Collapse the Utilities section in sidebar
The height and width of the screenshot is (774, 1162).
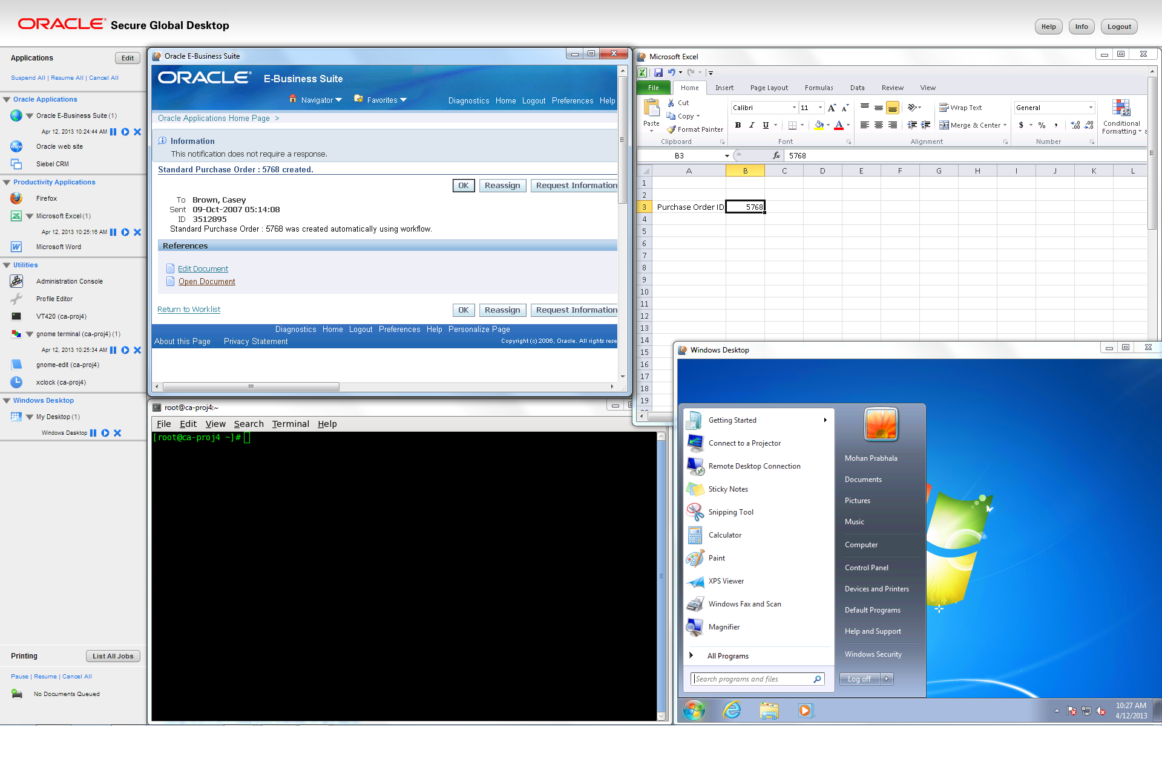(7, 265)
